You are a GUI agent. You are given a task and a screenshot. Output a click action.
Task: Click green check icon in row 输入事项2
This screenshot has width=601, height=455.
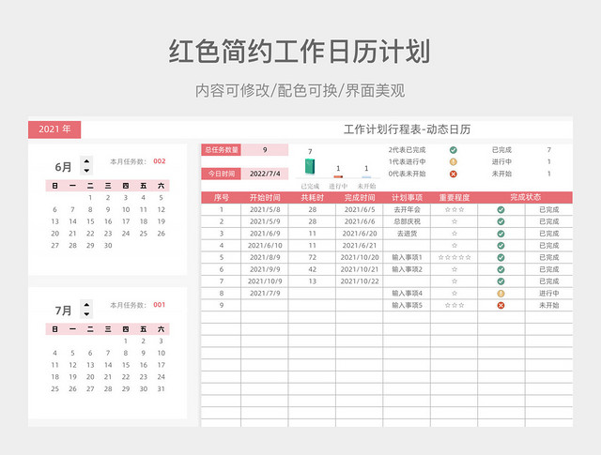tap(501, 269)
